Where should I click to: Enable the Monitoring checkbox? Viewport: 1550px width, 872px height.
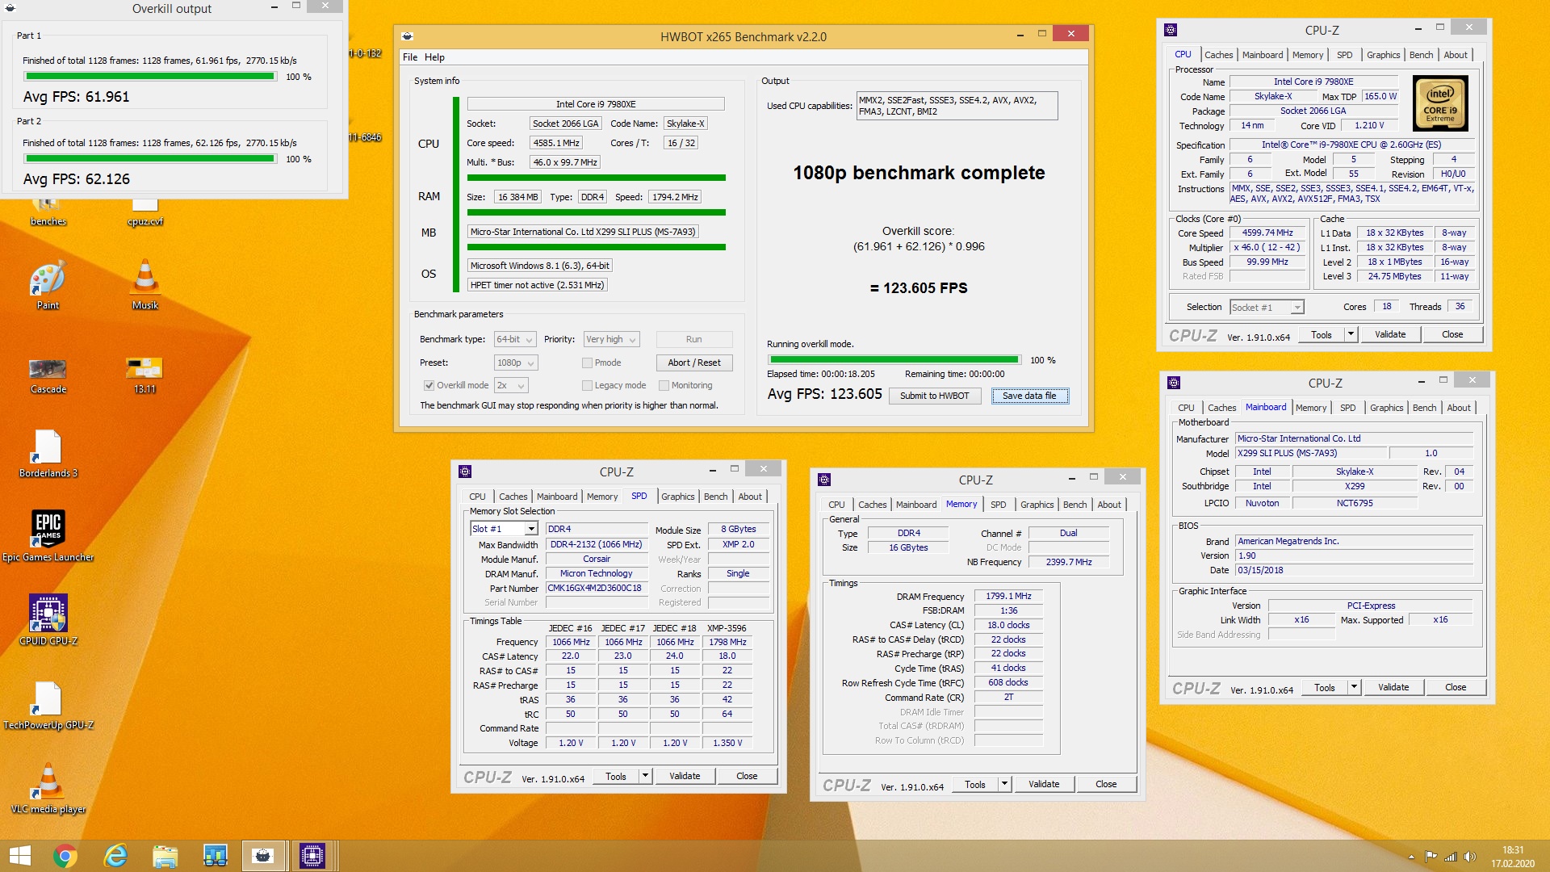coord(664,385)
